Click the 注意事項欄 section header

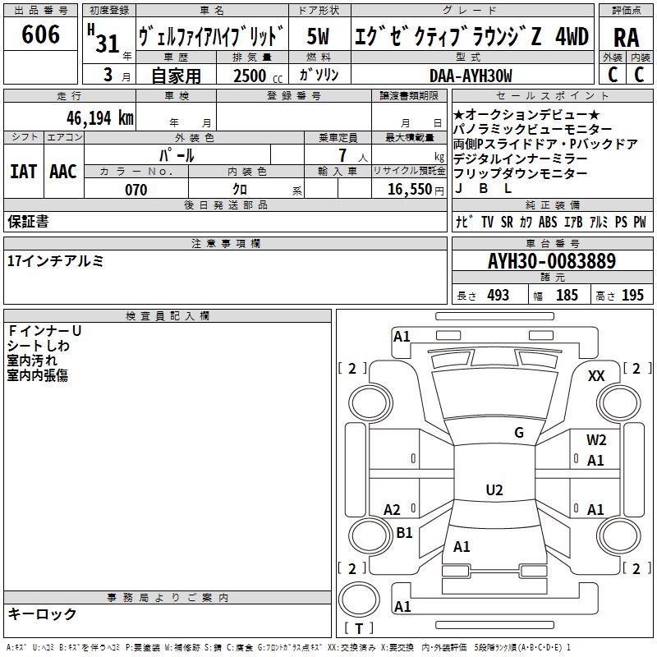click(x=225, y=243)
